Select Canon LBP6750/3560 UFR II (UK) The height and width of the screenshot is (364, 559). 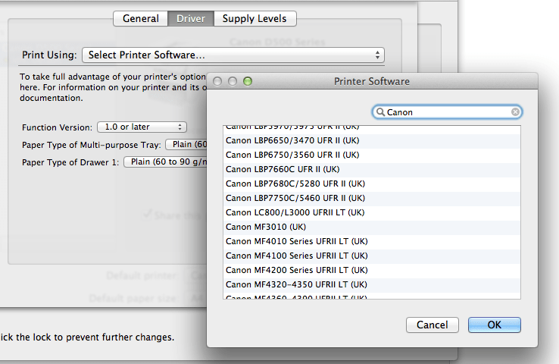pyautogui.click(x=371, y=155)
